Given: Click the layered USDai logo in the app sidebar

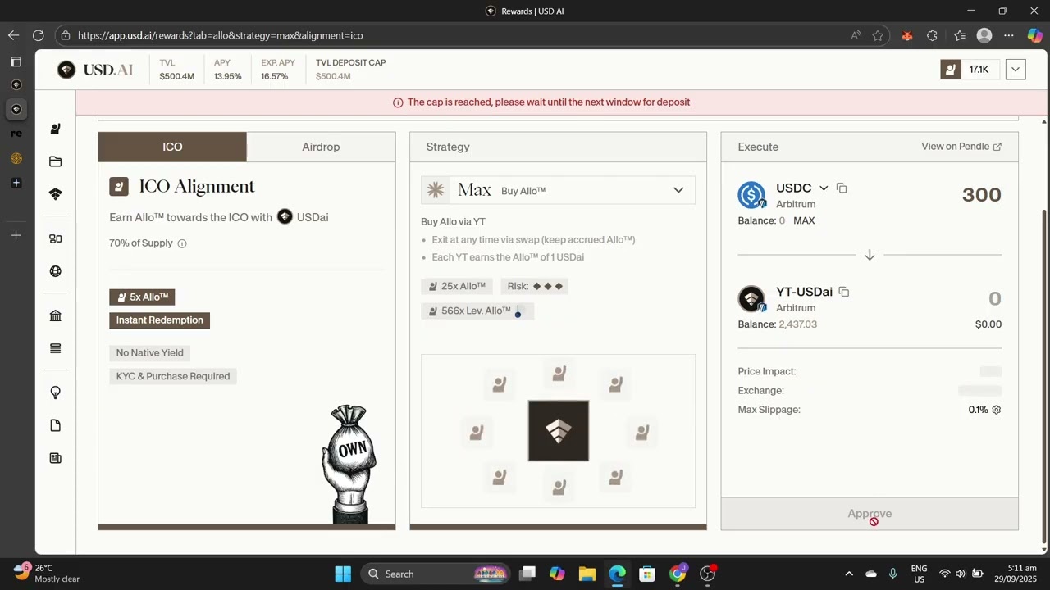Looking at the screenshot, I should (x=56, y=194).
